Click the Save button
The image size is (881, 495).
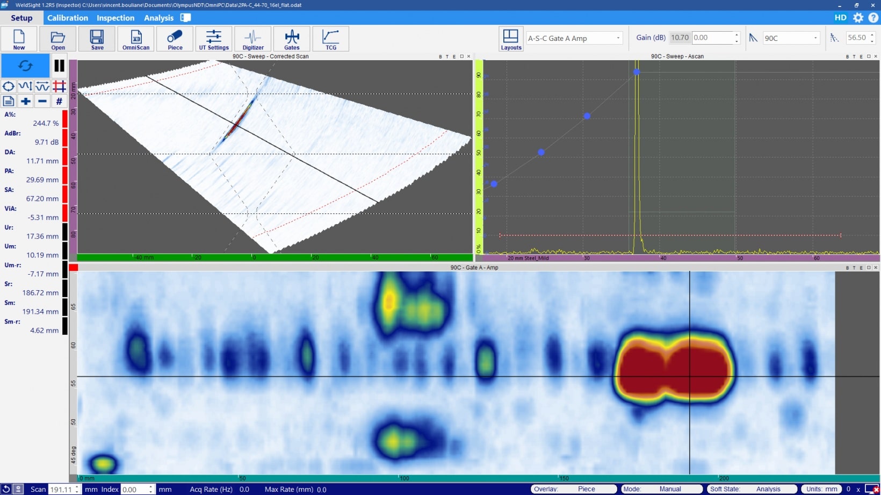(97, 39)
